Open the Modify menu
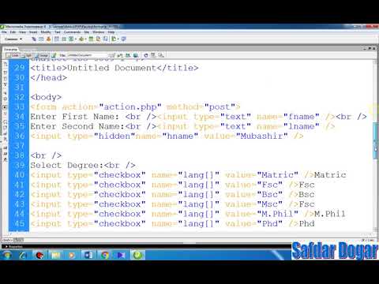Image resolution: width=379 pixels, height=284 pixels. 46,32
